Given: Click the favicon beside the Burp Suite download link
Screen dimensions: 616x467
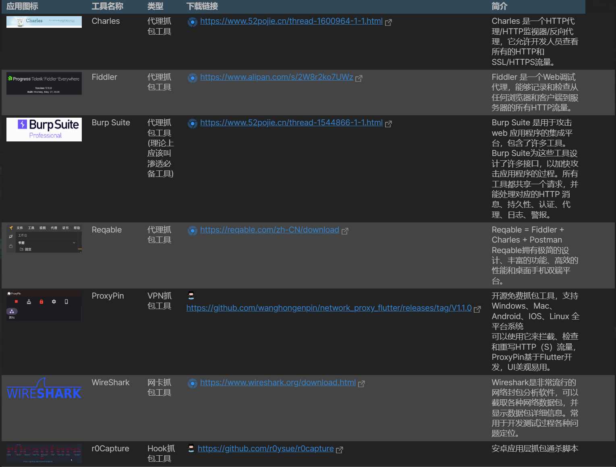Looking at the screenshot, I should [x=193, y=124].
